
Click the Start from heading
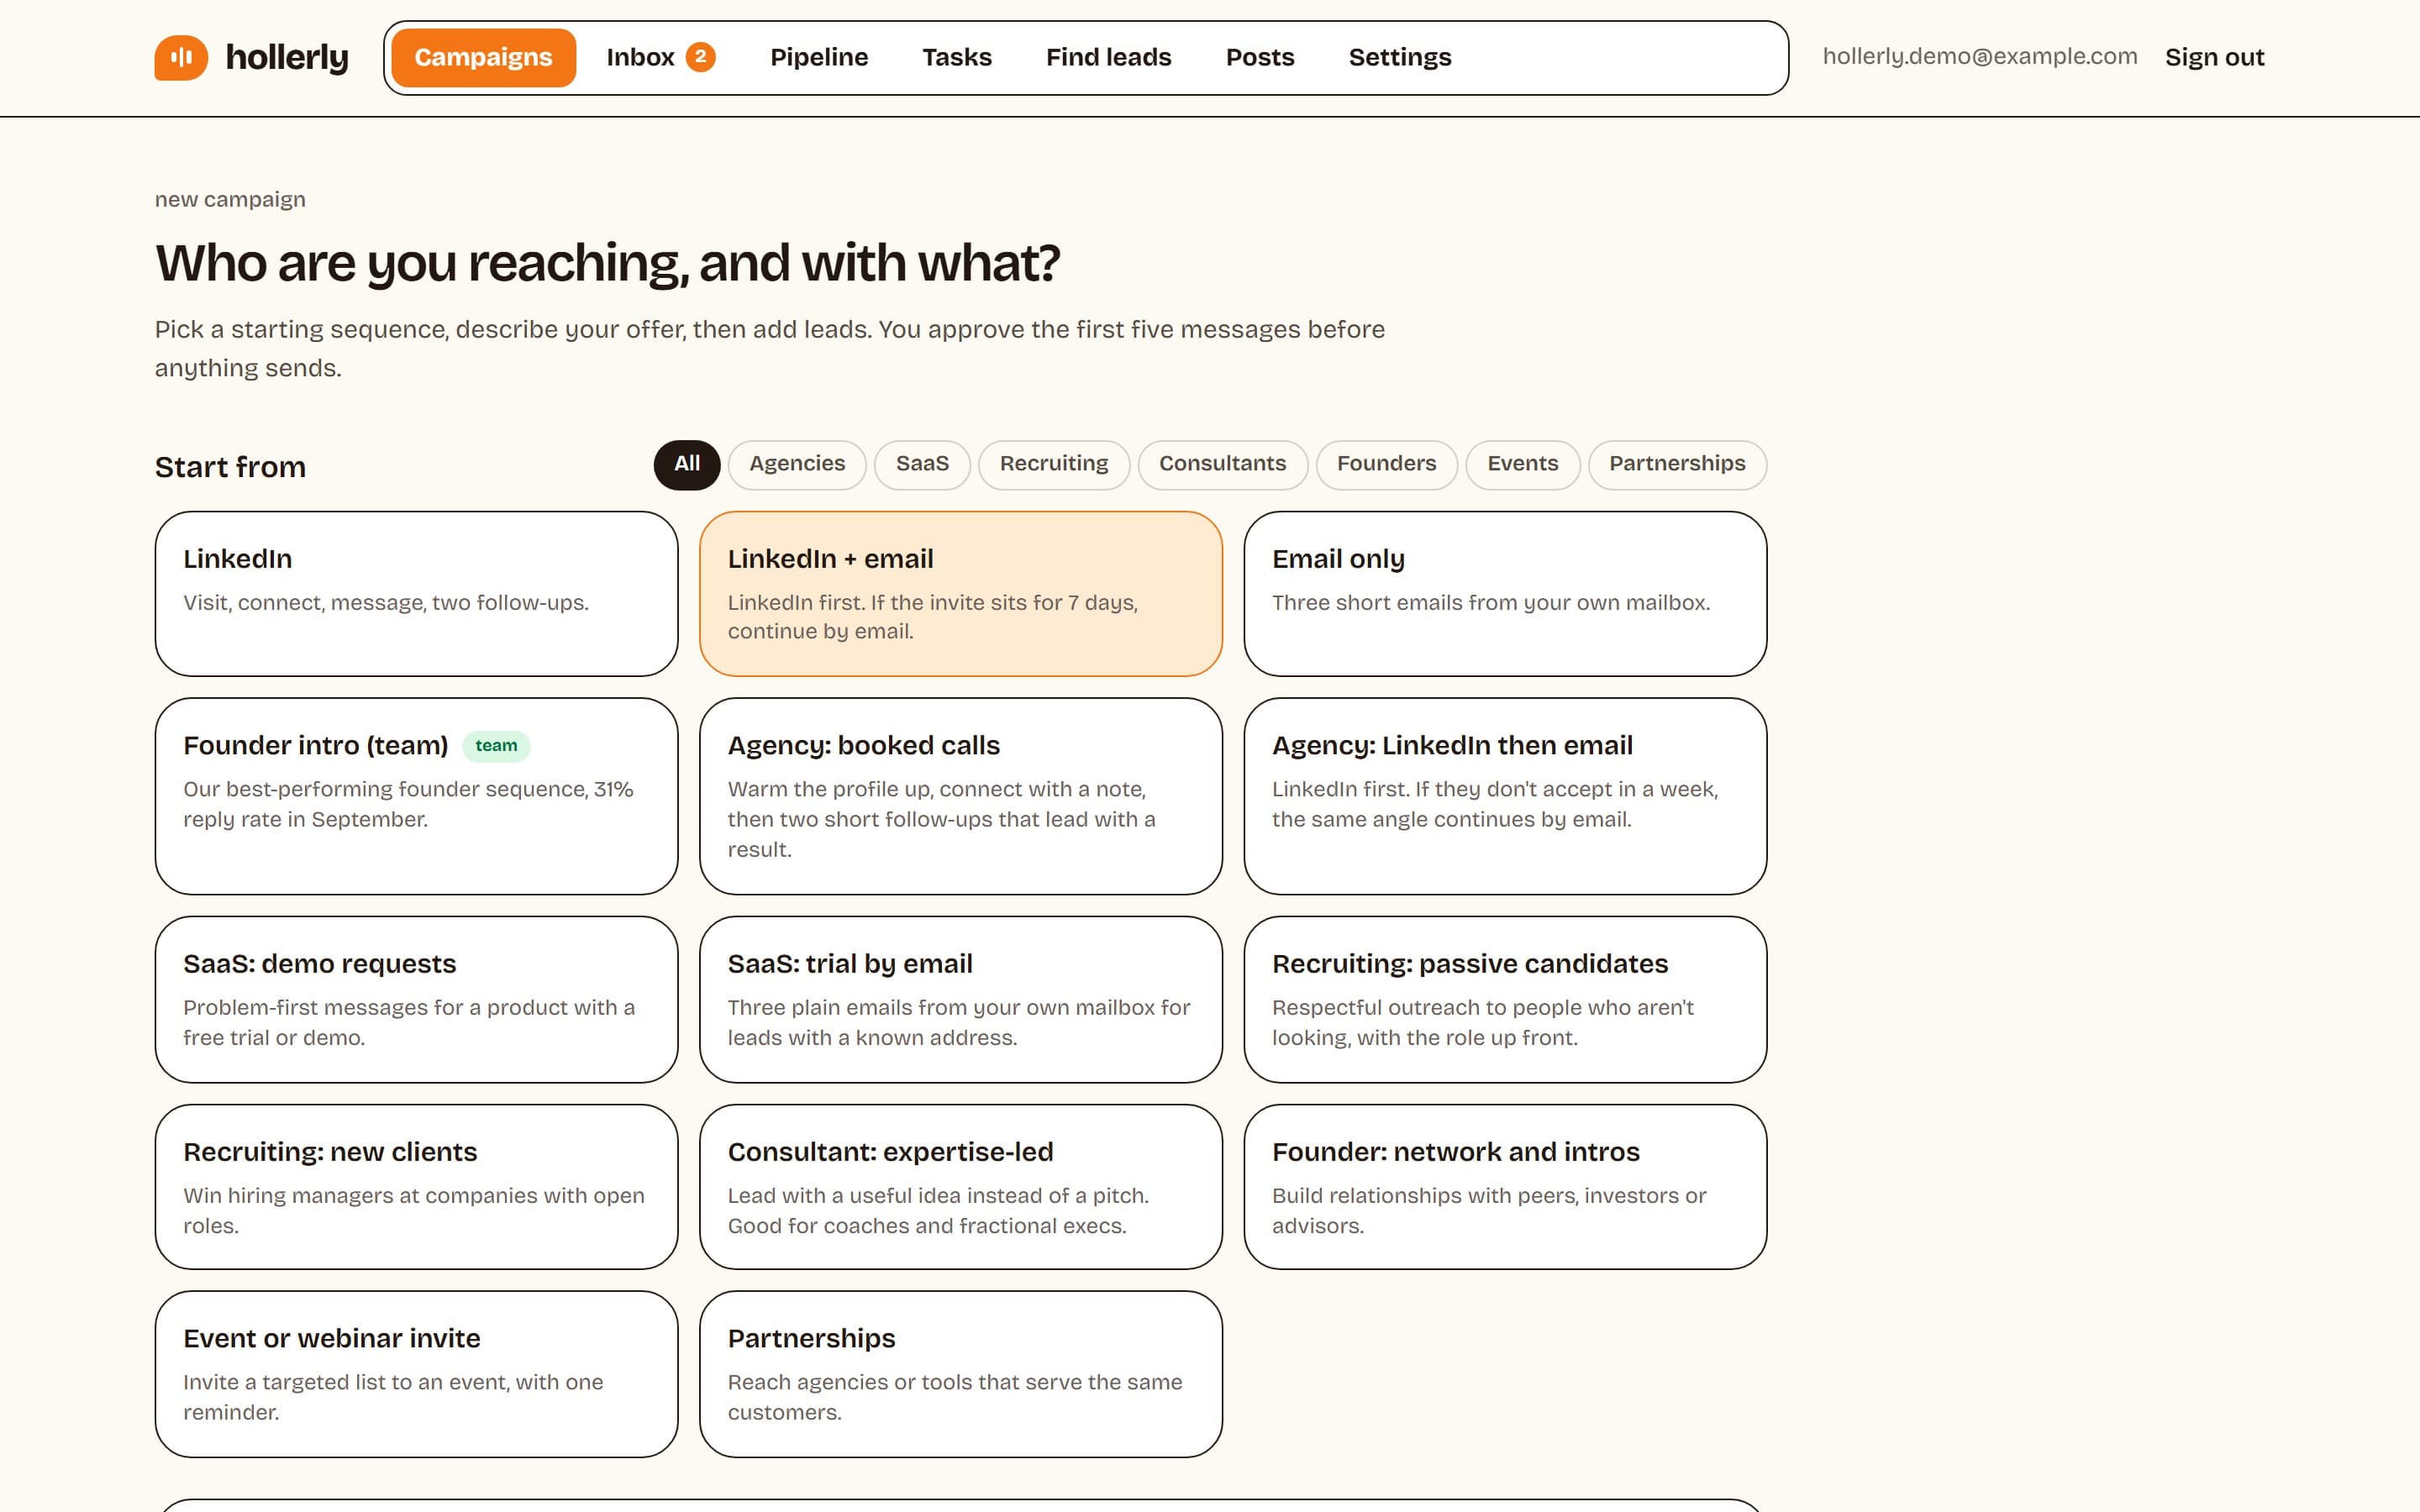[230, 467]
